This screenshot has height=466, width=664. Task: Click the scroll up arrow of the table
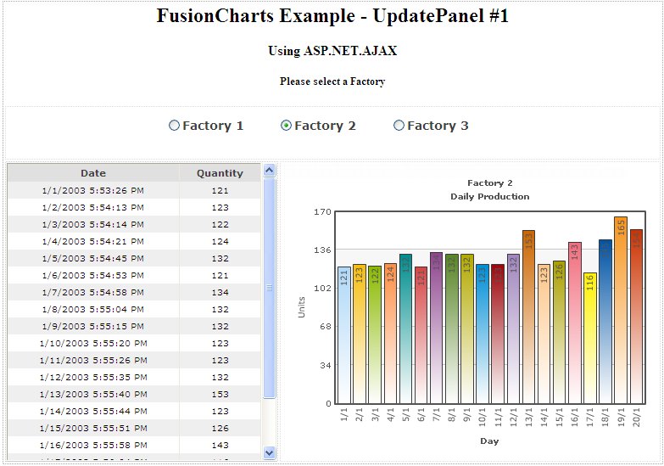coord(270,171)
